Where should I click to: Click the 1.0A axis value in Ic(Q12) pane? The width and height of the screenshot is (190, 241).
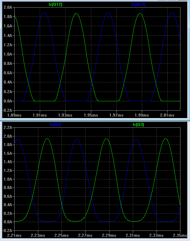click(x=8, y=54)
